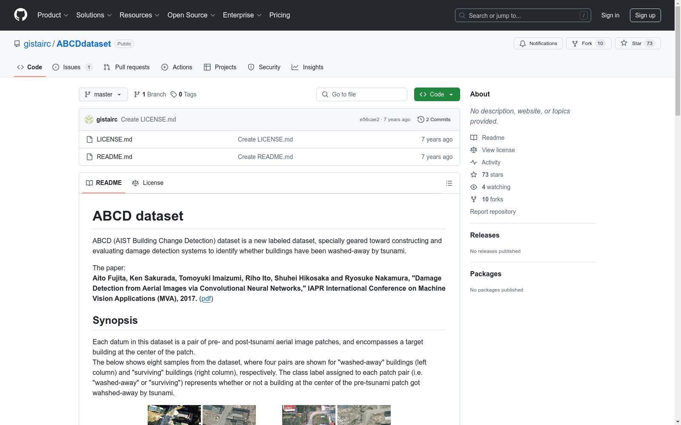Star the repository via star icon
This screenshot has width=681, height=425.
click(624, 43)
